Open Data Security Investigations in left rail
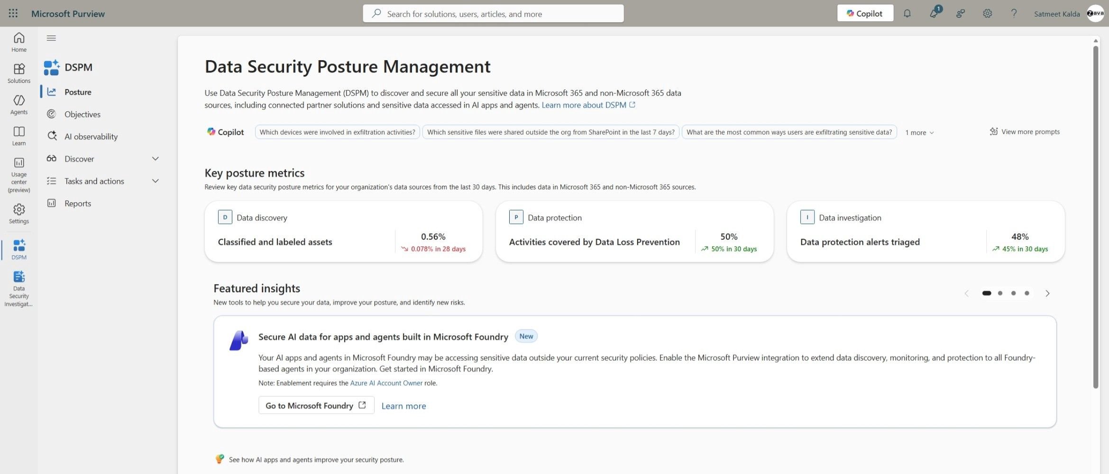 click(x=19, y=288)
